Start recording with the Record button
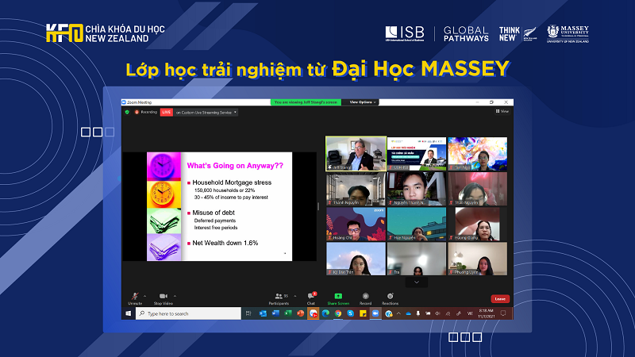The height and width of the screenshot is (357, 635). 365,299
